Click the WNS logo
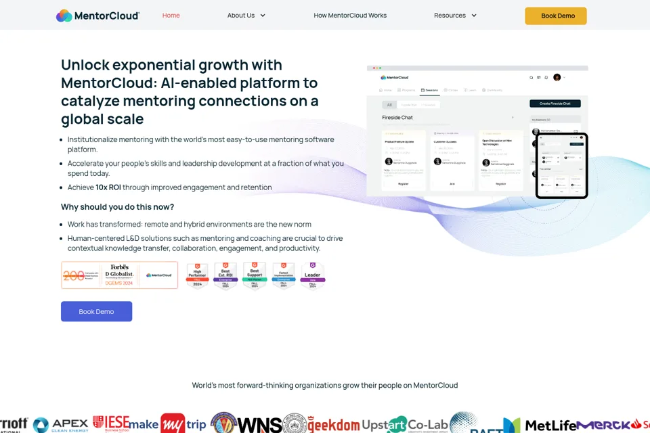The width and height of the screenshot is (650, 433). click(x=260, y=425)
